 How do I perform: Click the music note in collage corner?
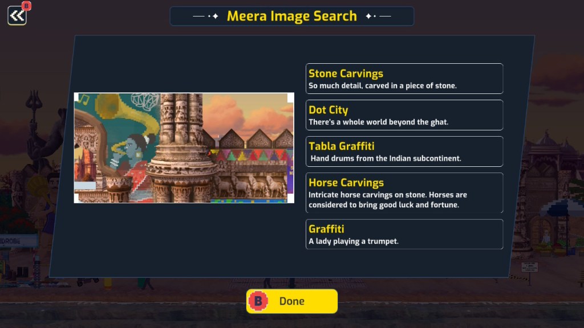84,100
